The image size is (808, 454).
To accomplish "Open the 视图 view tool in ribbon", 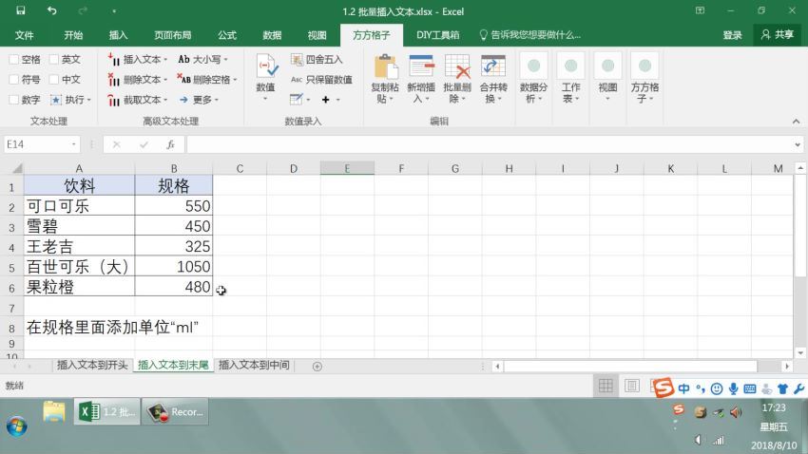I will (607, 78).
